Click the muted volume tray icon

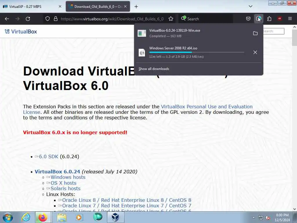268,218
